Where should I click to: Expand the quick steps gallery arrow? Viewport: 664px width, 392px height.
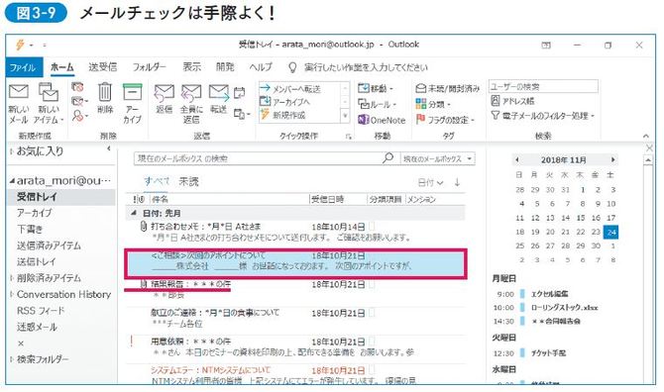click(346, 116)
